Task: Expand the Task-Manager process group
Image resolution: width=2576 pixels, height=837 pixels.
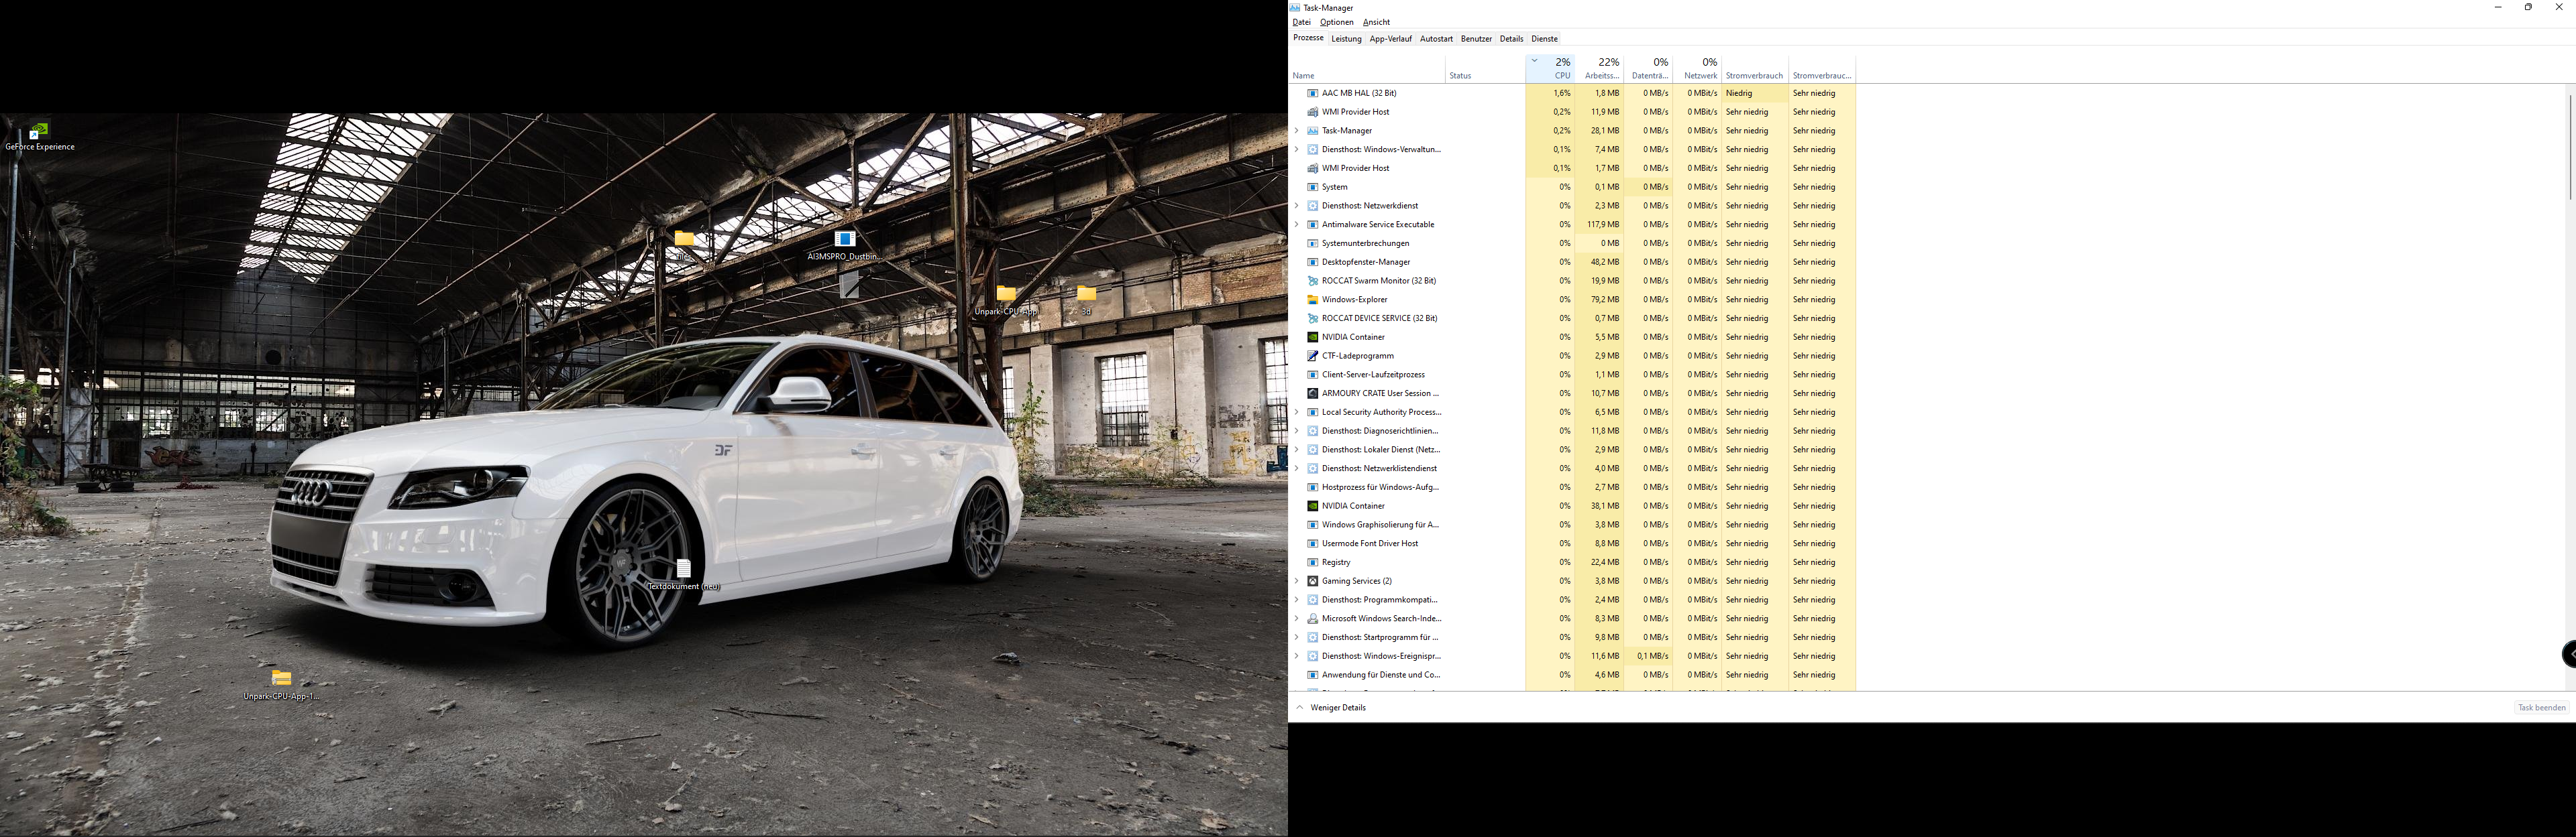Action: [x=1297, y=131]
